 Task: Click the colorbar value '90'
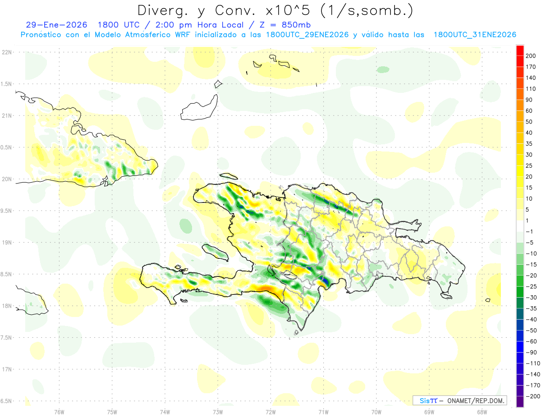click(530, 100)
